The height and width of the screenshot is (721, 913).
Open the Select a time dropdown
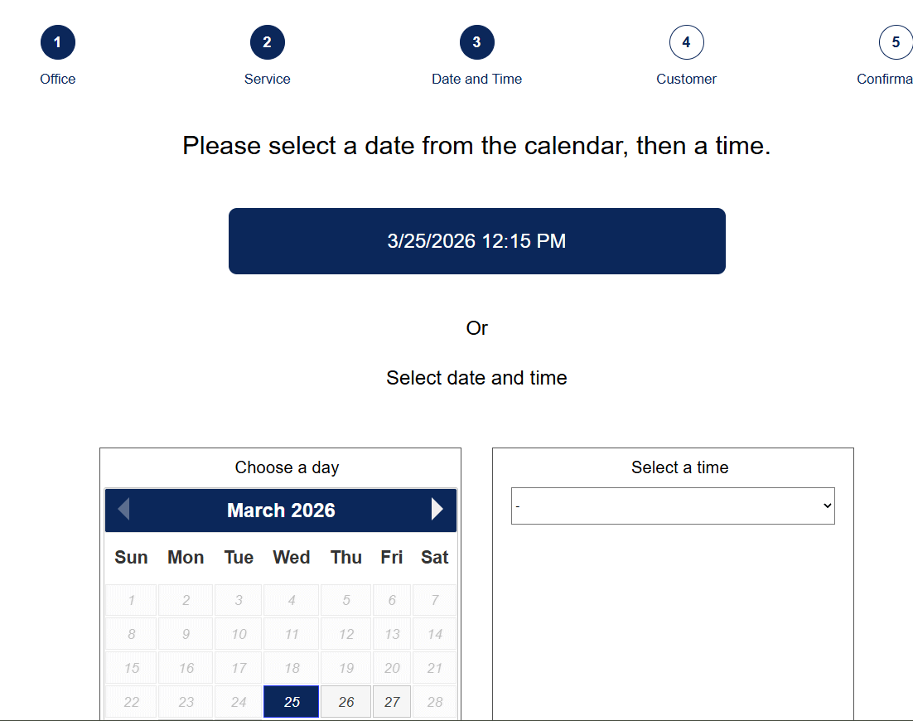(673, 506)
